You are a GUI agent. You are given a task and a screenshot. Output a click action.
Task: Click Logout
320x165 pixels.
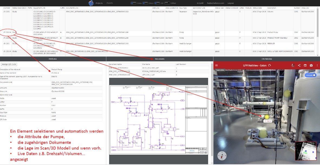(231, 3)
